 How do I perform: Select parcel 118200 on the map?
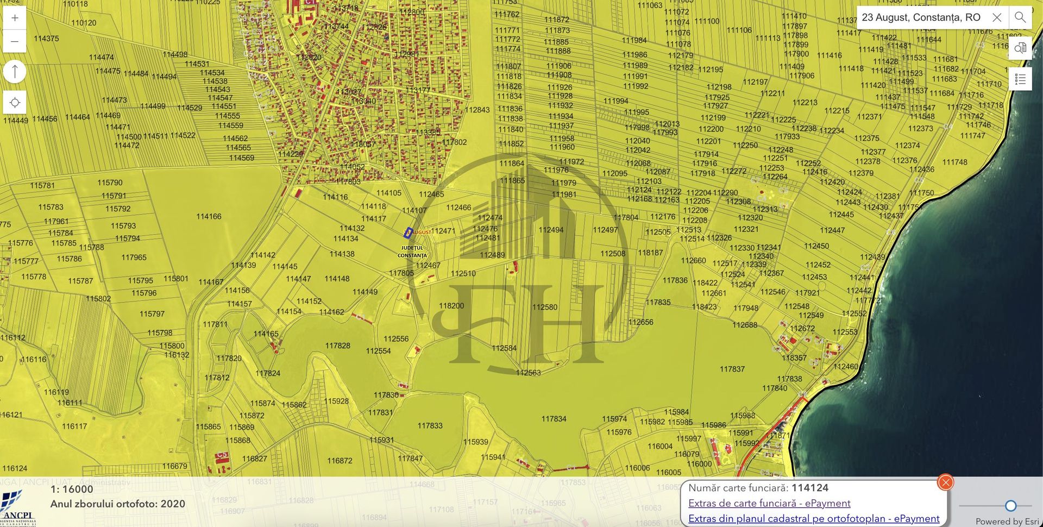[451, 306]
